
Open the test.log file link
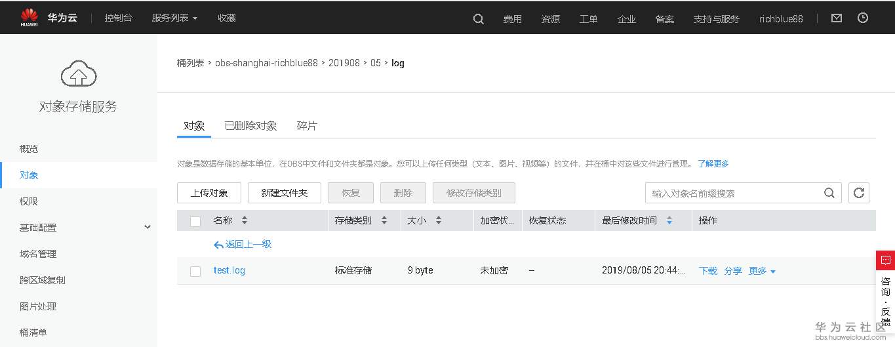click(x=229, y=270)
